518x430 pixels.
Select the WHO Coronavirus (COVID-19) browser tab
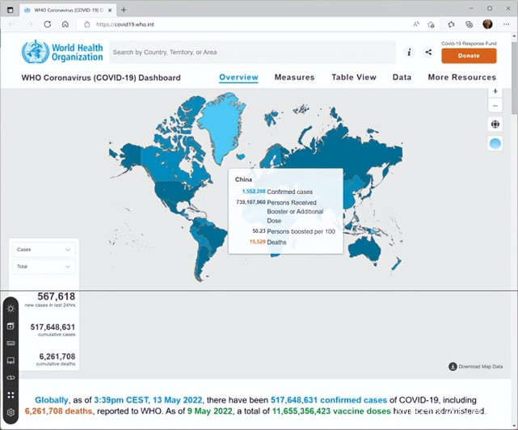tap(68, 11)
